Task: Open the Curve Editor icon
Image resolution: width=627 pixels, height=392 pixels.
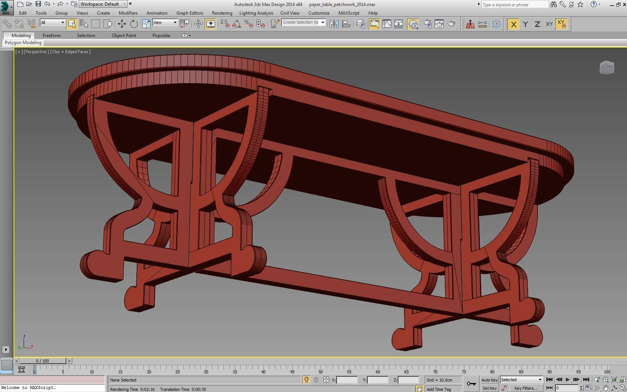Action: (386, 24)
